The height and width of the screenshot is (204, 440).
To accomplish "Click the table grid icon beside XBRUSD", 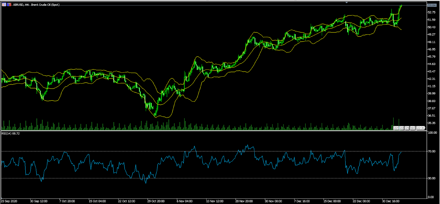I will (x=4, y=5).
